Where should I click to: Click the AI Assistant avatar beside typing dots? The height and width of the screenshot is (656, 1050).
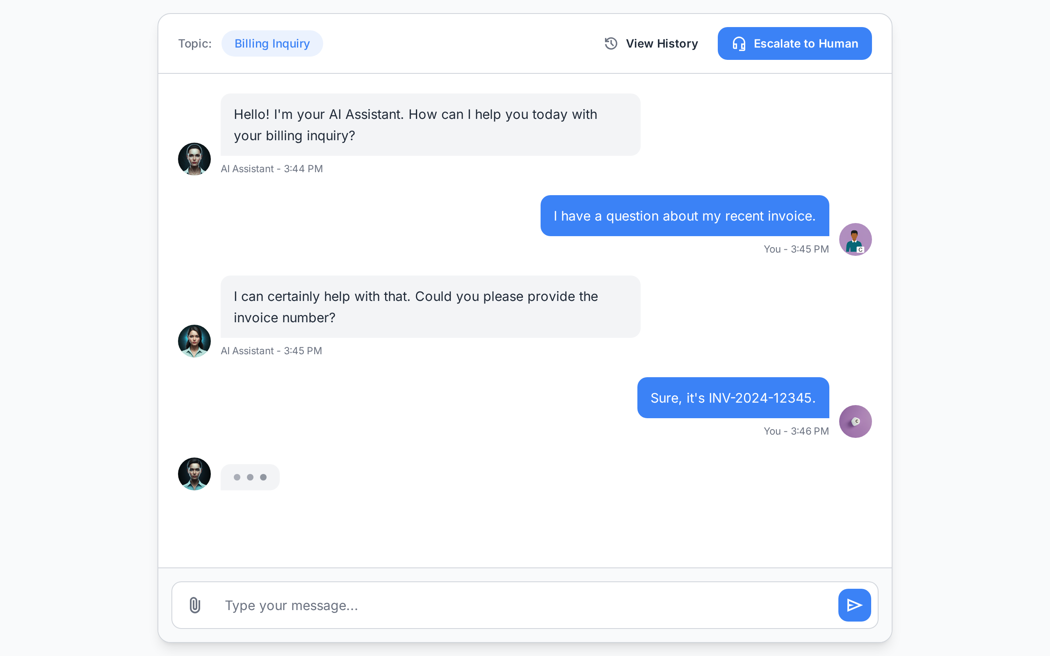pyautogui.click(x=194, y=474)
